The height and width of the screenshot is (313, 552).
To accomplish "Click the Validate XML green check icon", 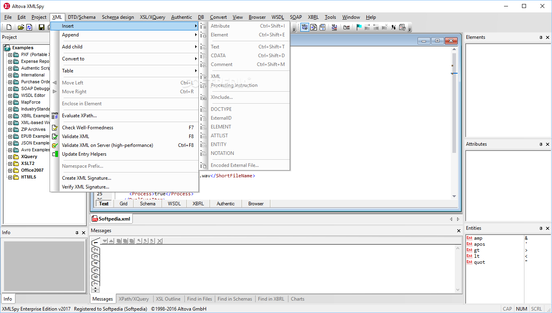I will point(55,136).
